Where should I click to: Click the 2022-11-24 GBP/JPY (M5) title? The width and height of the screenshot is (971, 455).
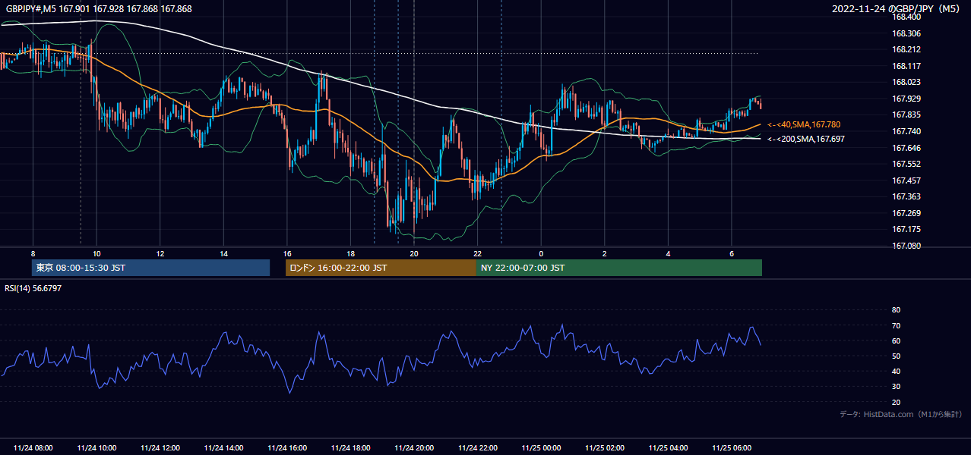897,9
